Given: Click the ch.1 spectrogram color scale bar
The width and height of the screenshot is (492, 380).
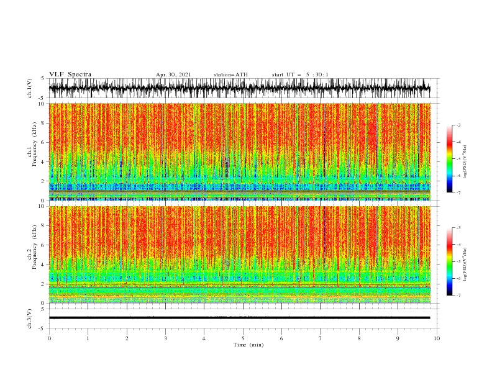Looking at the screenshot, I should [x=449, y=159].
